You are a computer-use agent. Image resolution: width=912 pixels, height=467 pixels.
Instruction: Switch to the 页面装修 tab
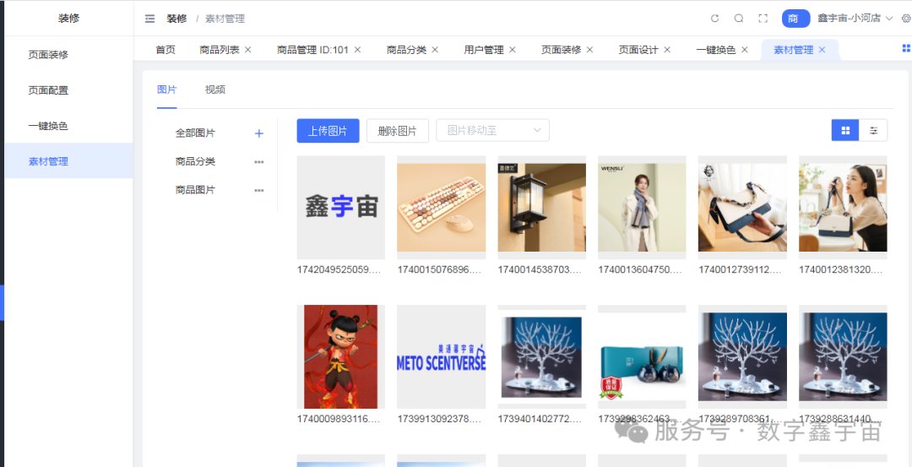562,50
